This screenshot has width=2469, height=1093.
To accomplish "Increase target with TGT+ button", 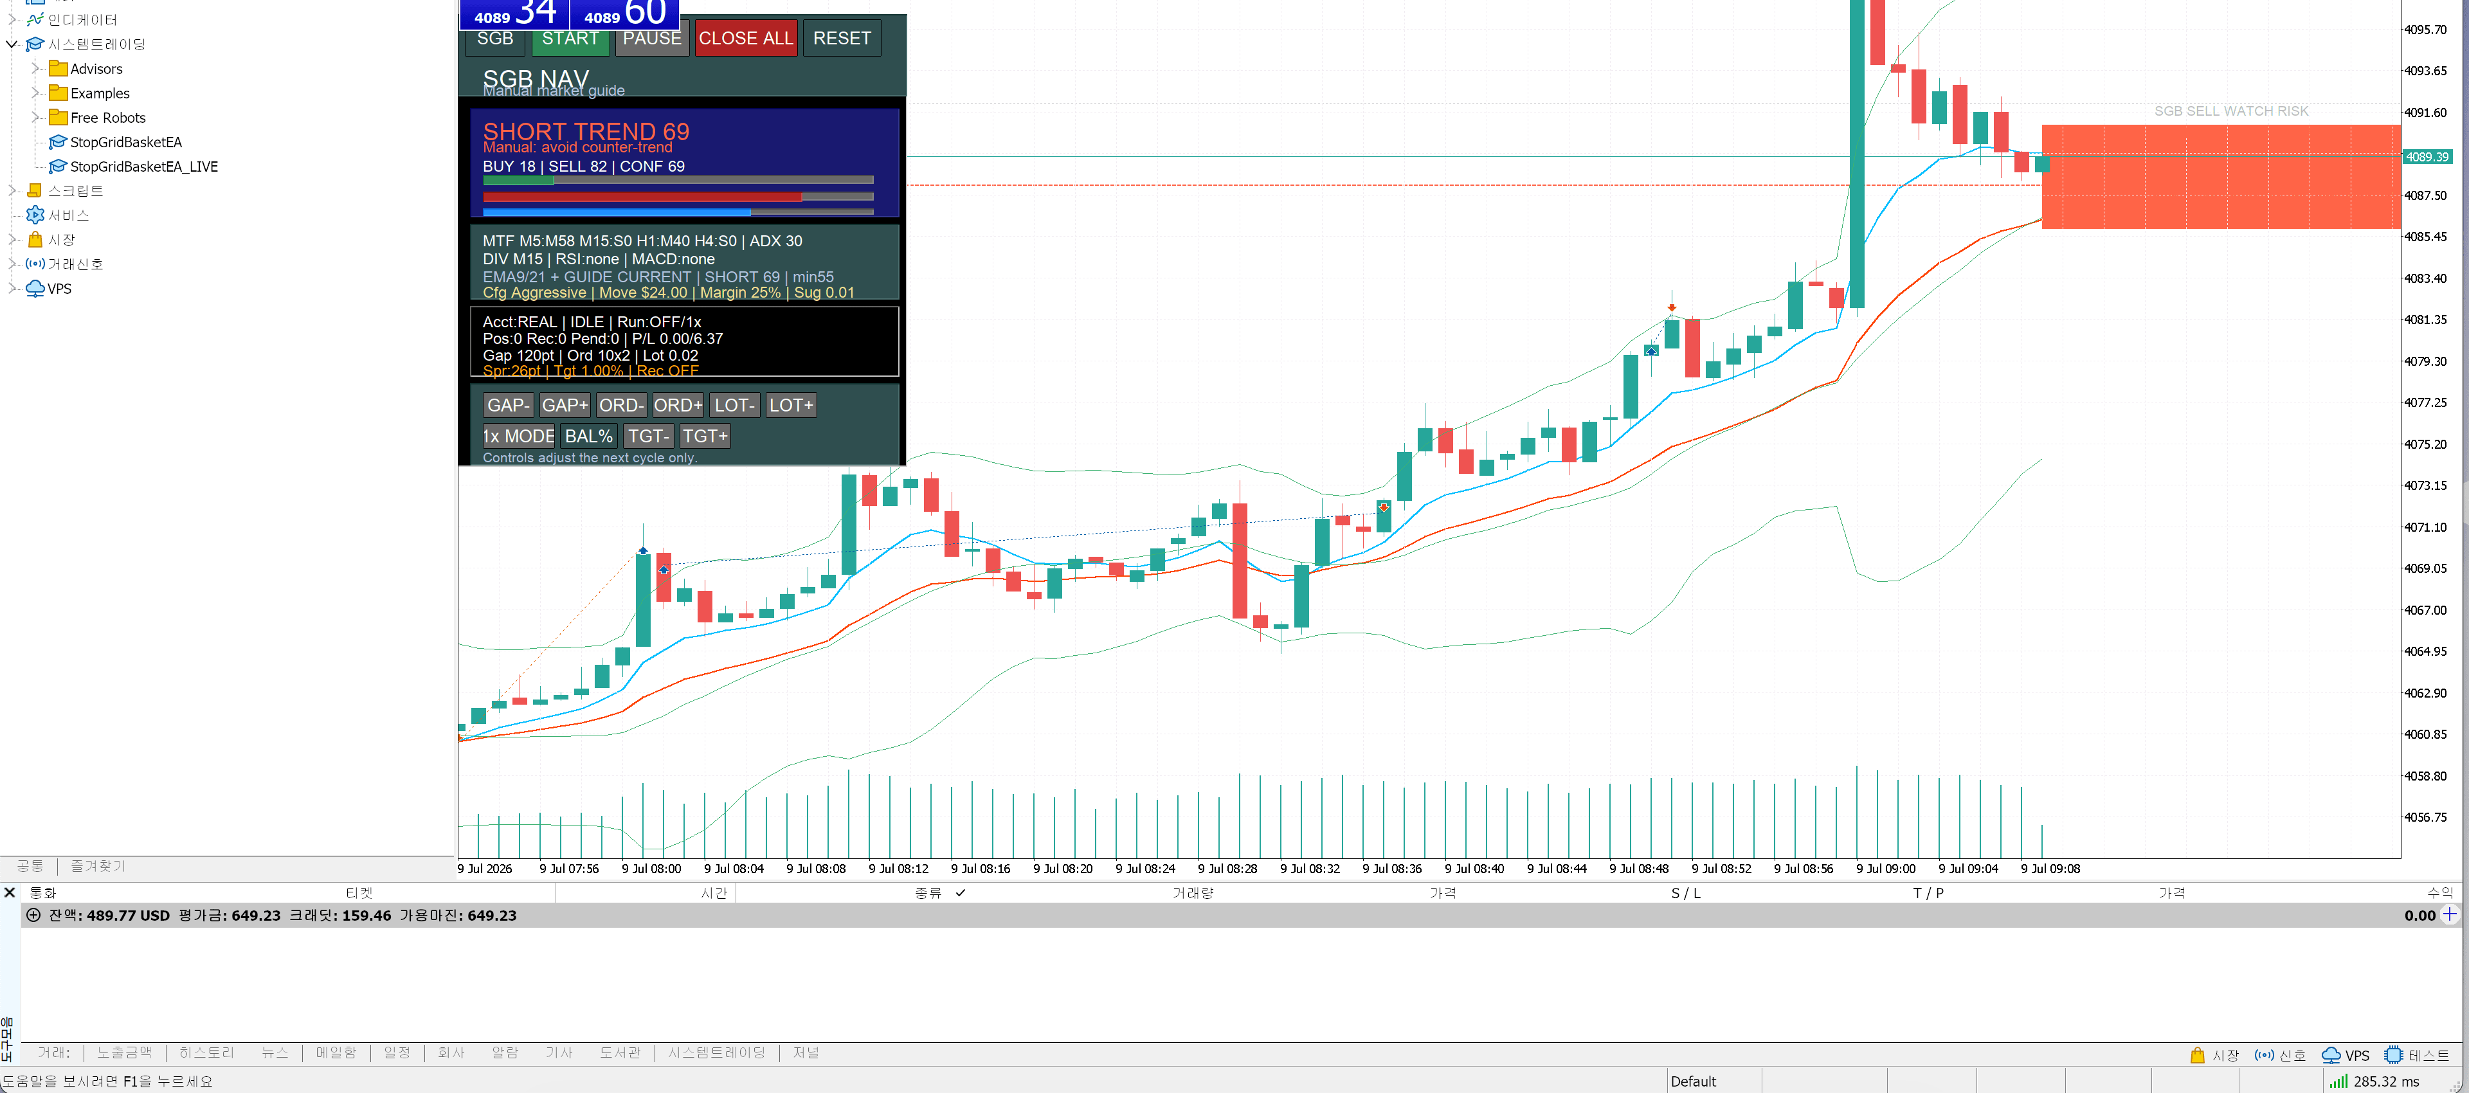I will (x=705, y=437).
